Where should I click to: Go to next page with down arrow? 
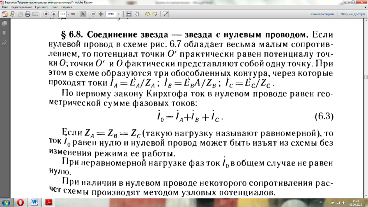(54, 14)
